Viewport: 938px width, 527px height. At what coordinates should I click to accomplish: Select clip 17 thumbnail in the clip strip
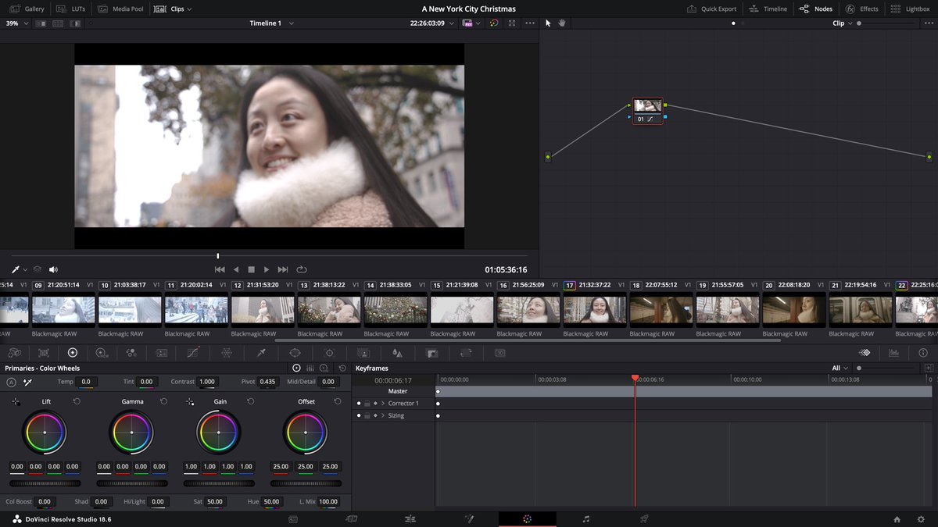(595, 310)
